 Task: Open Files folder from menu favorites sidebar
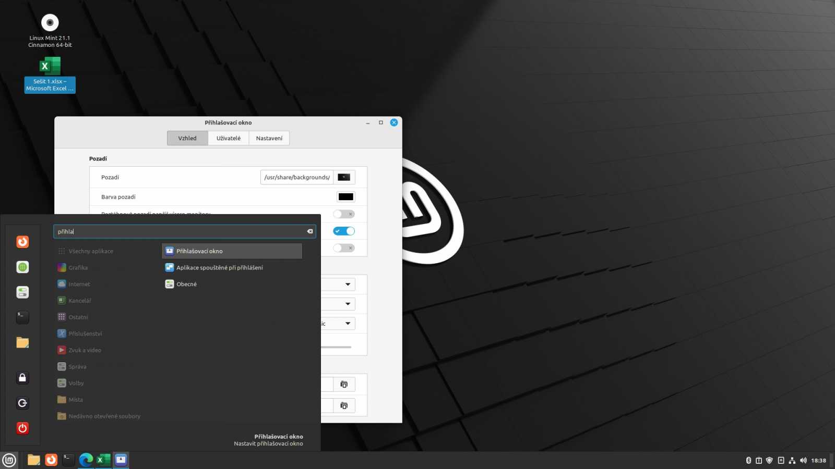point(22,342)
